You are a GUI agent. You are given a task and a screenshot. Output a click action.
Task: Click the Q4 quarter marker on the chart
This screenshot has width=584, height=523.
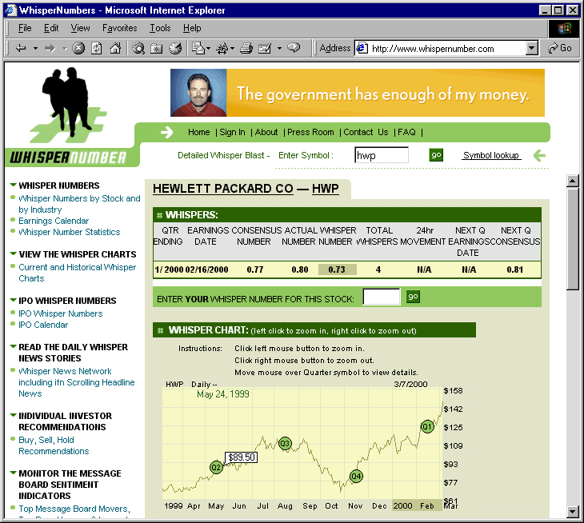click(x=357, y=476)
